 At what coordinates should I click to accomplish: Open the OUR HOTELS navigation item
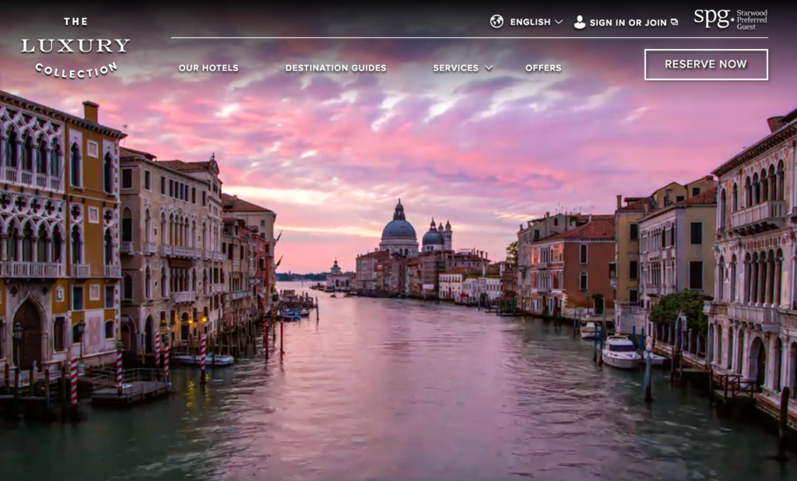[x=209, y=68]
